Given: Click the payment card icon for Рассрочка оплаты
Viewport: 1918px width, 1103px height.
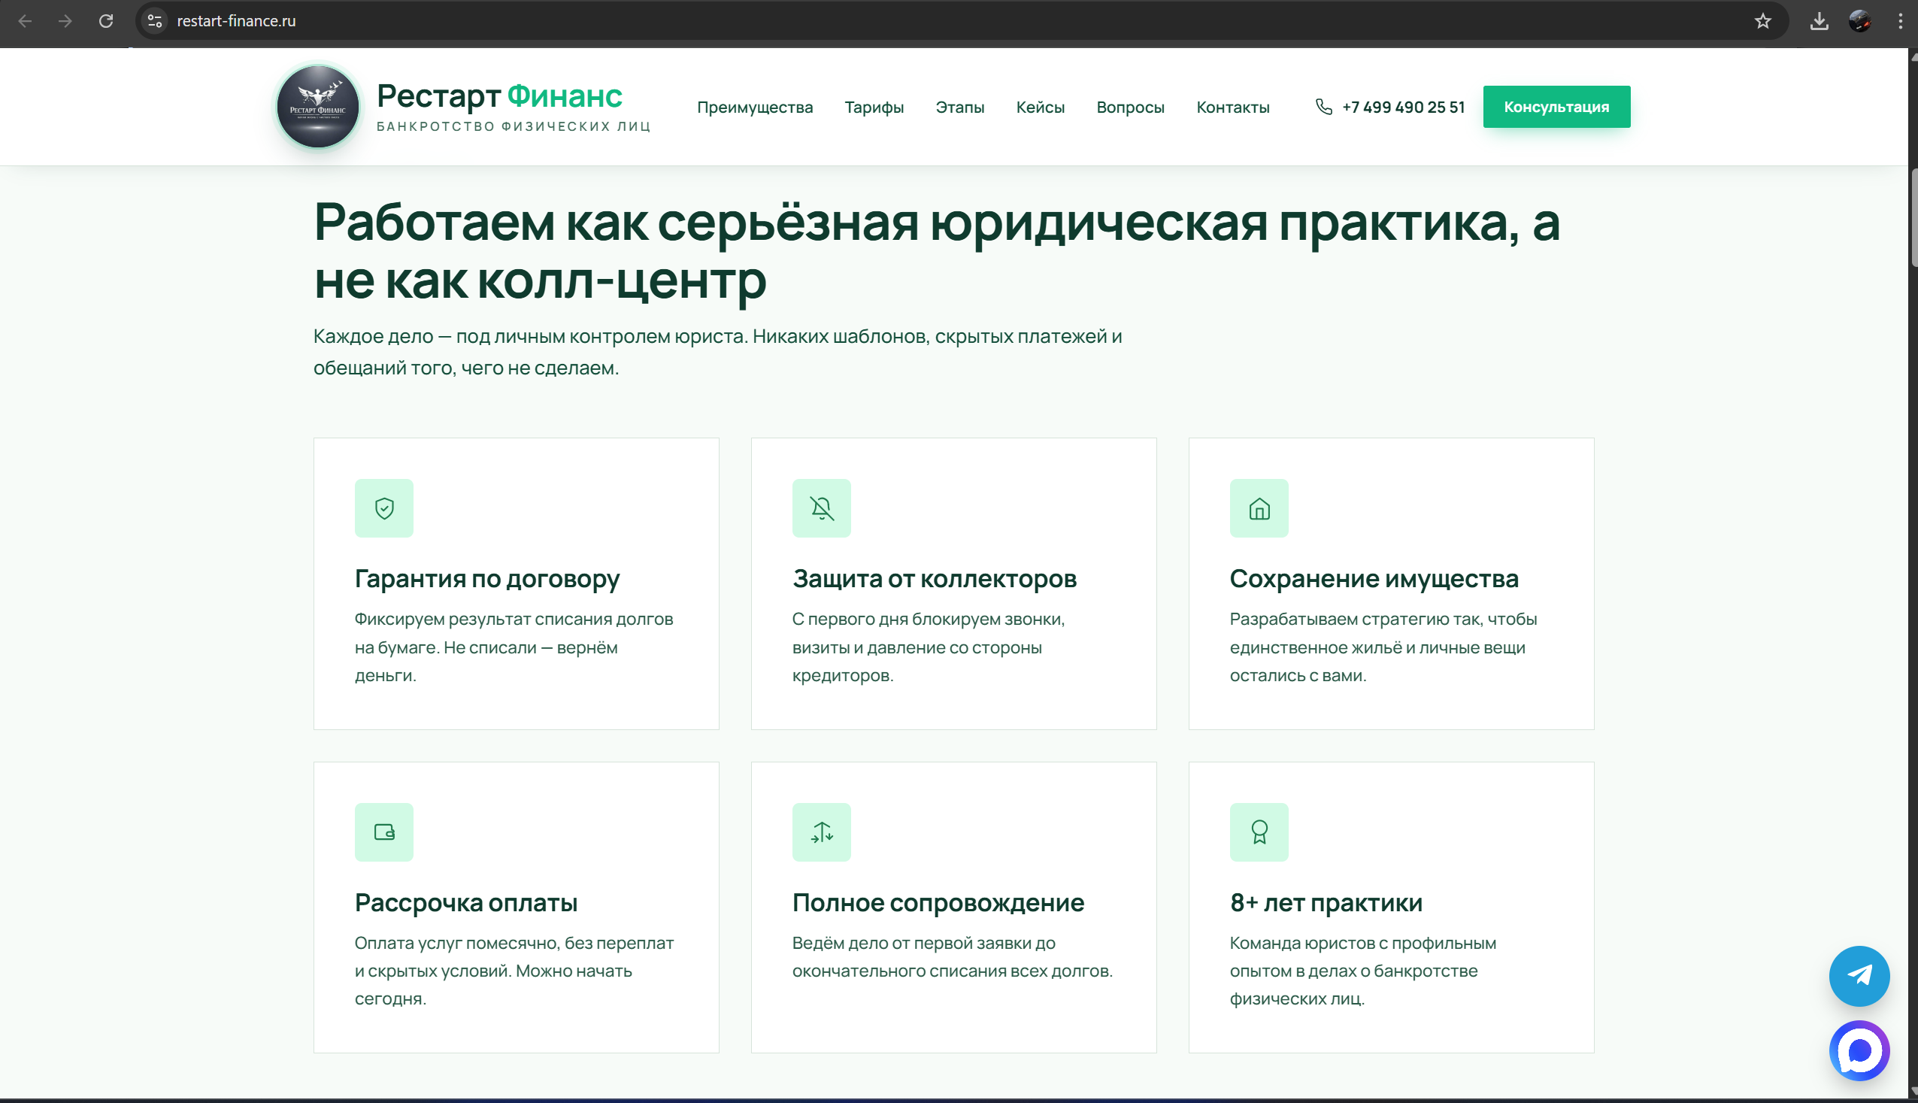Looking at the screenshot, I should coord(385,832).
